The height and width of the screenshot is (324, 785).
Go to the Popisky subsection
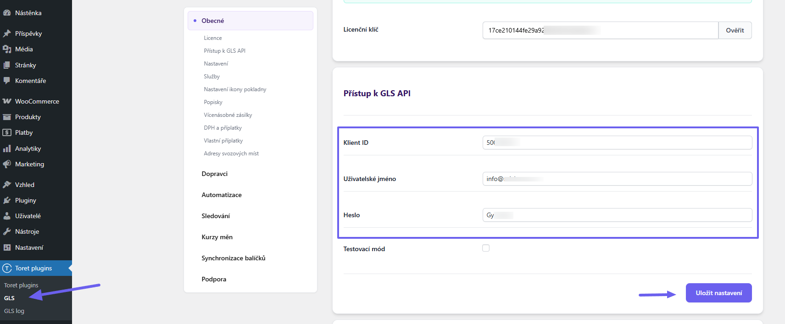point(213,102)
